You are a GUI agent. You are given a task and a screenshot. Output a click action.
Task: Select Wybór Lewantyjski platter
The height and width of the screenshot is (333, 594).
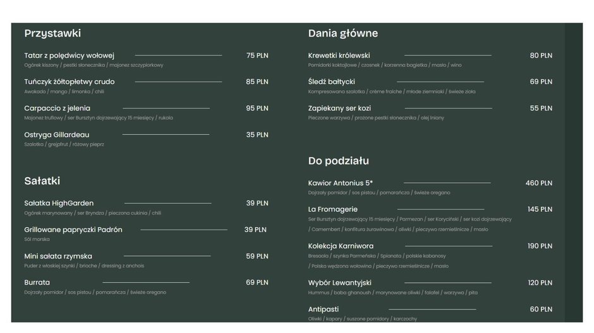click(340, 283)
